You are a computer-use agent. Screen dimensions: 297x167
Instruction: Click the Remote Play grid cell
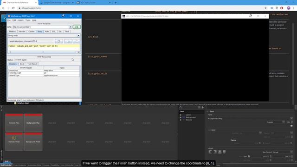tap(14, 122)
